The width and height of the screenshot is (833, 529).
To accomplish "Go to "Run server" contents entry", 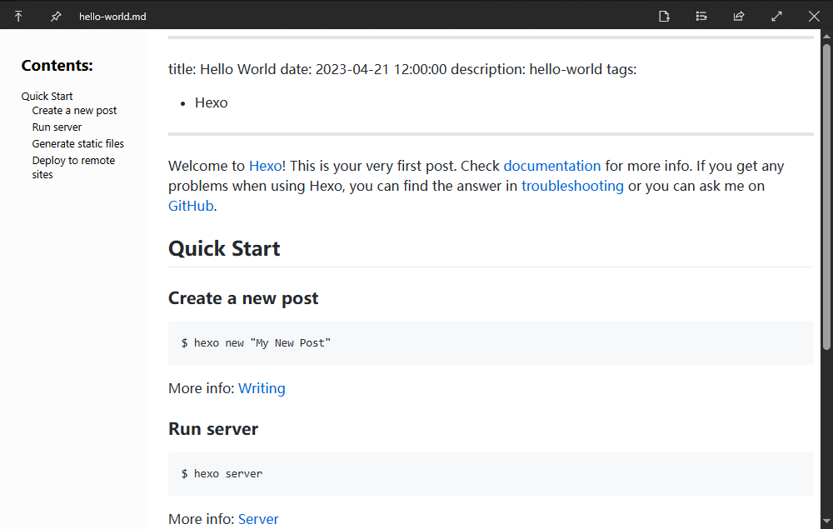I will tap(57, 127).
